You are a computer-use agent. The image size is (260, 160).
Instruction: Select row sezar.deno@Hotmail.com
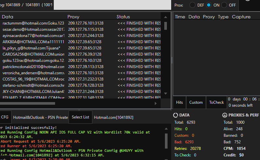pyautogui.click(x=80, y=29)
